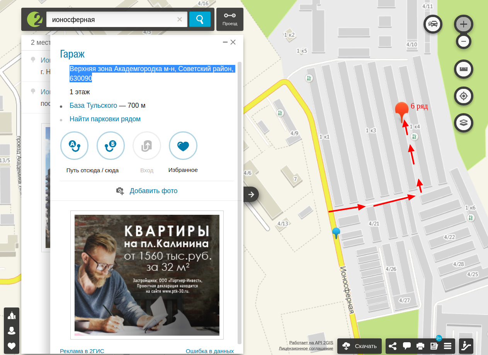
Task: Open the map layers switcher
Action: pos(464,123)
